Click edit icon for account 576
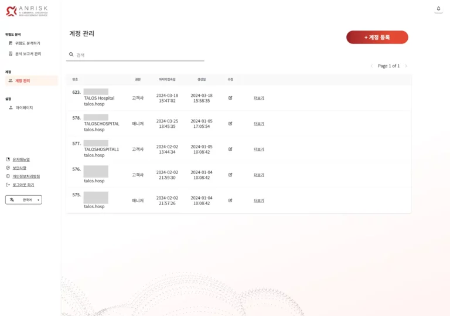The width and height of the screenshot is (450, 316). pyautogui.click(x=230, y=175)
